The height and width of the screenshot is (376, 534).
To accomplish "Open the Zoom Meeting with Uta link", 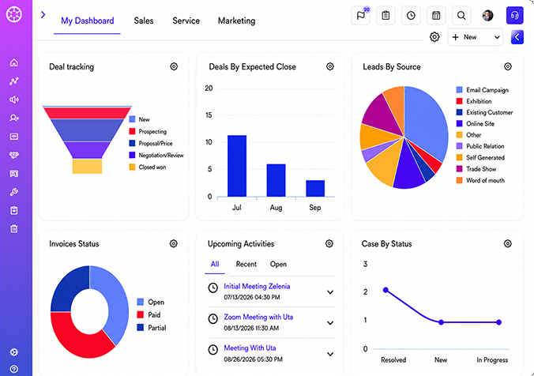I will [258, 317].
